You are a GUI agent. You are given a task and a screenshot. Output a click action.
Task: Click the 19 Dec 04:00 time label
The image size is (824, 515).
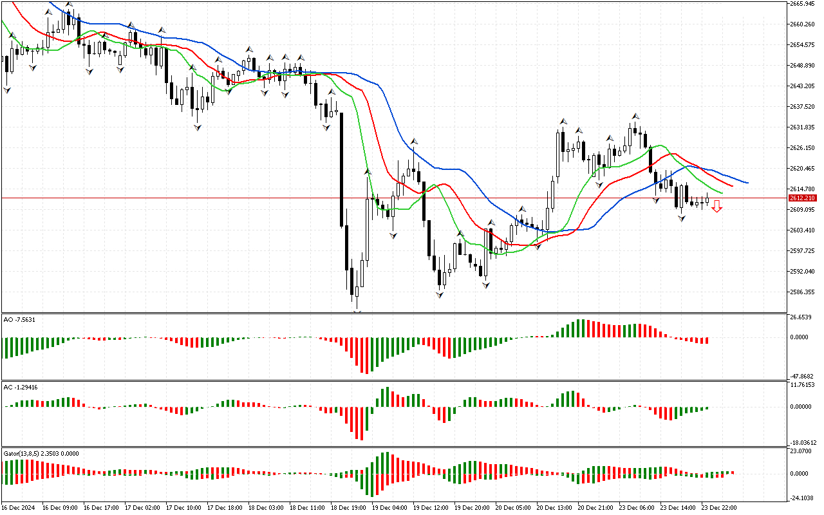[389, 508]
